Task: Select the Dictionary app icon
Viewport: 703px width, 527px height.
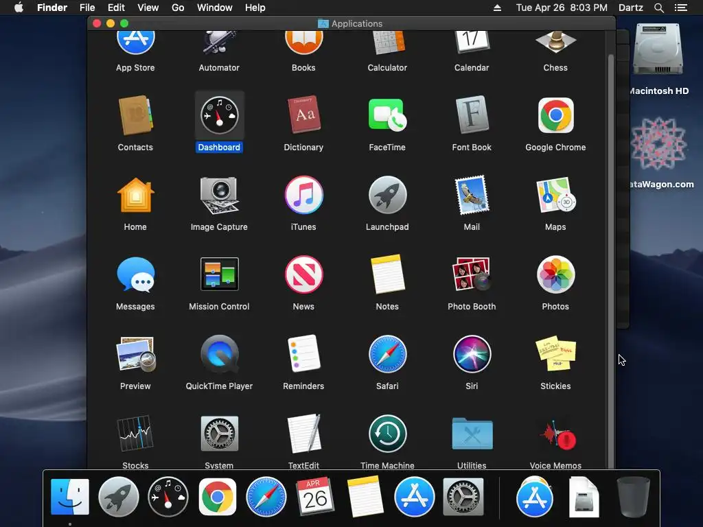Action: click(303, 115)
